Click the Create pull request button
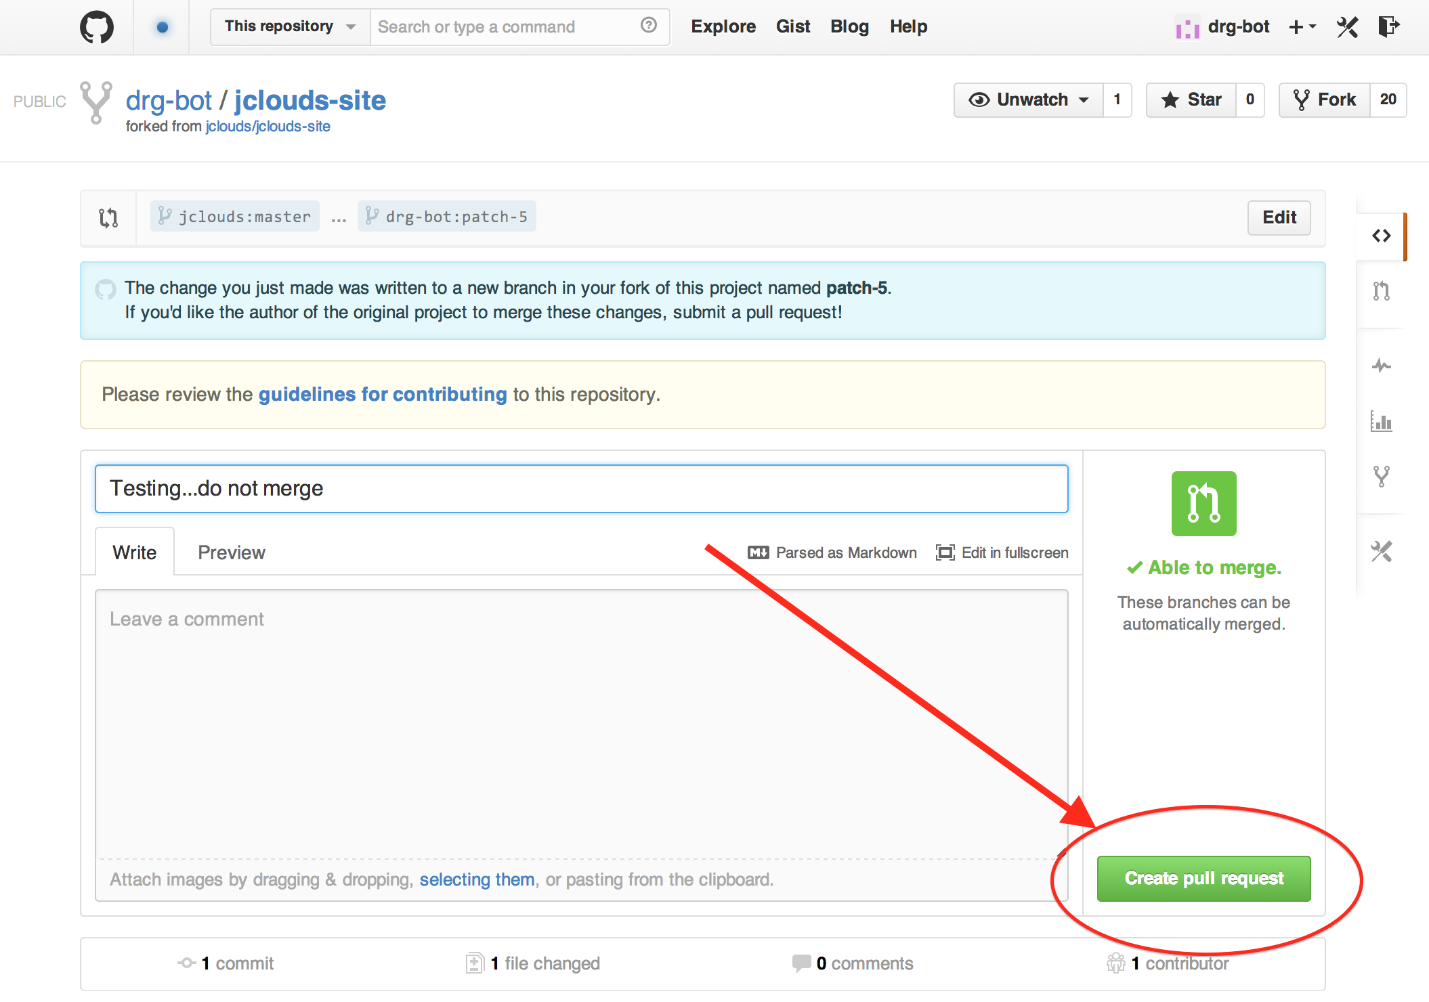 pyautogui.click(x=1203, y=879)
